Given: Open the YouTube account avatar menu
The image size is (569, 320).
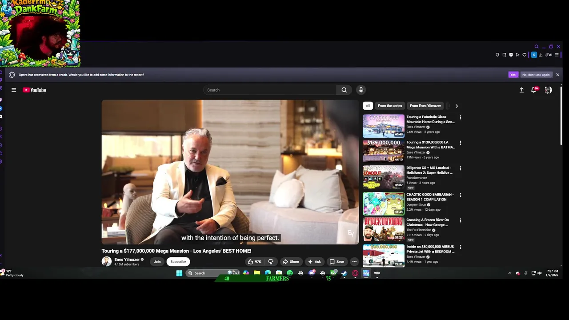Looking at the screenshot, I should click(x=548, y=90).
